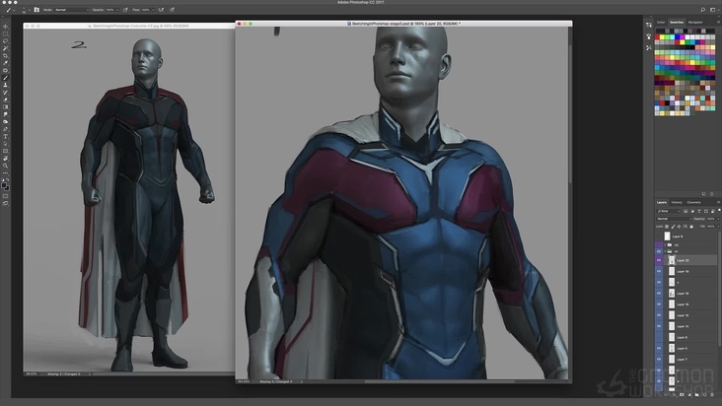This screenshot has width=722, height=406.
Task: Select the Rectangular Marquee tool
Action: (x=6, y=34)
